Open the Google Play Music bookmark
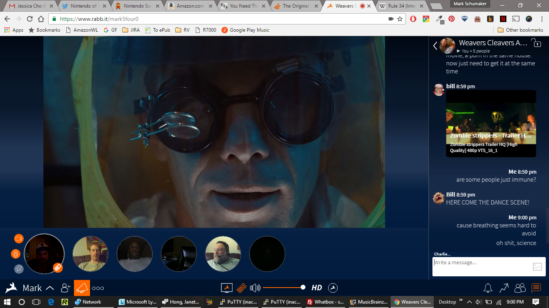The height and width of the screenshot is (308, 549). pos(246,30)
